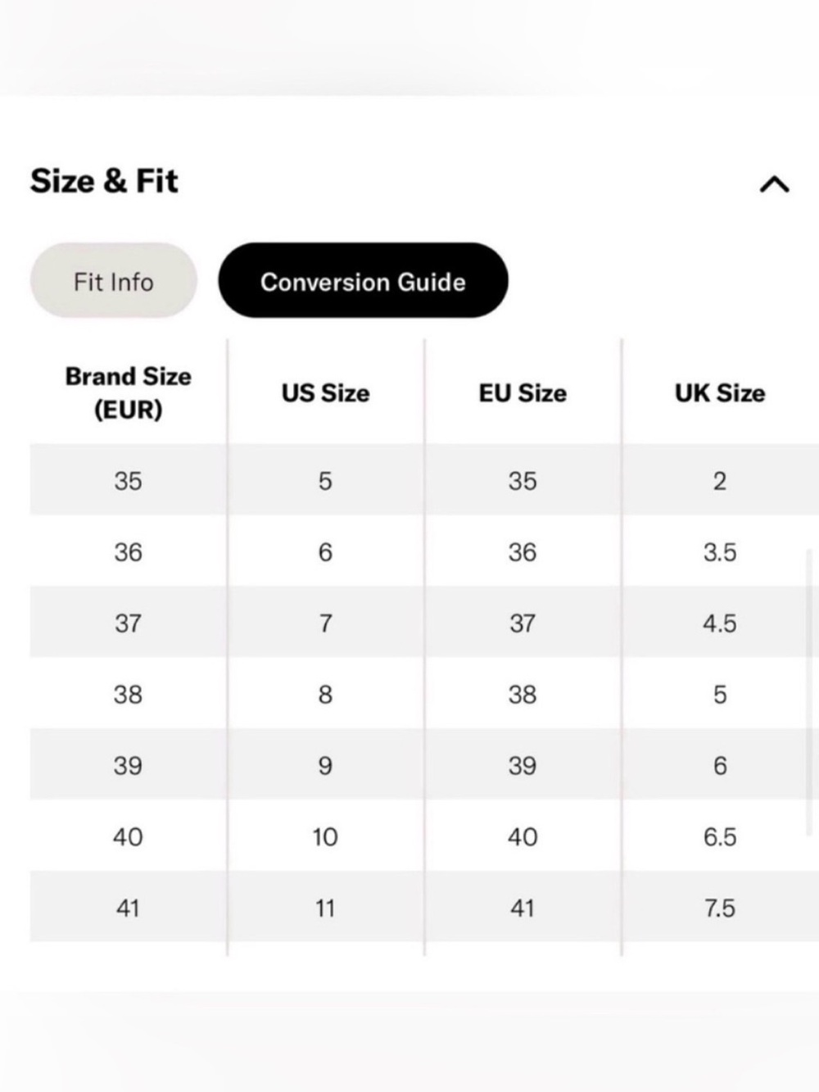The height and width of the screenshot is (1092, 819).
Task: Click US size 9 cell
Action: [326, 765]
